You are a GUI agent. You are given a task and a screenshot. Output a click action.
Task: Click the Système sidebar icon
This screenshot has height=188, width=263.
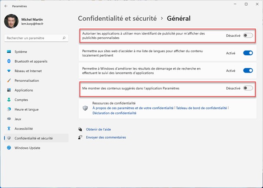(9, 52)
